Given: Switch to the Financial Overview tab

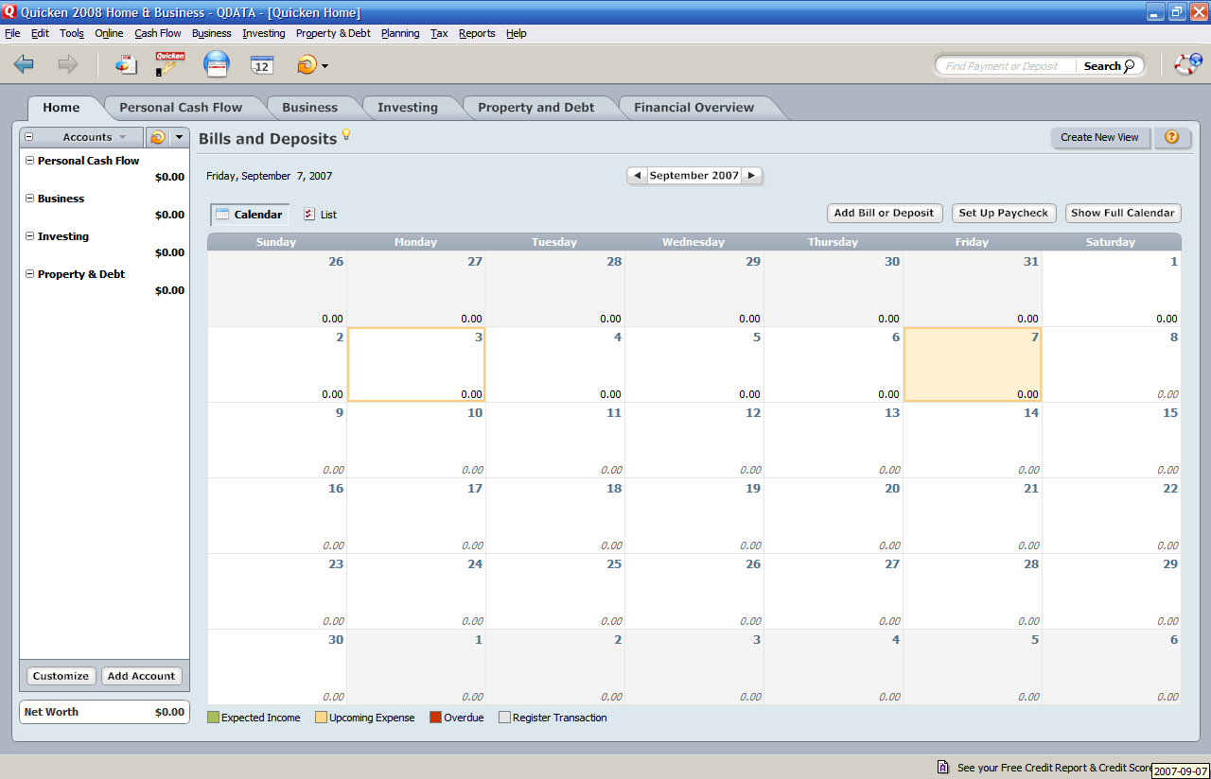Looking at the screenshot, I should click(x=694, y=108).
